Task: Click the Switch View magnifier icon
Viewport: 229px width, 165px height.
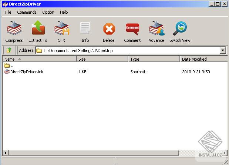Action: [180, 28]
